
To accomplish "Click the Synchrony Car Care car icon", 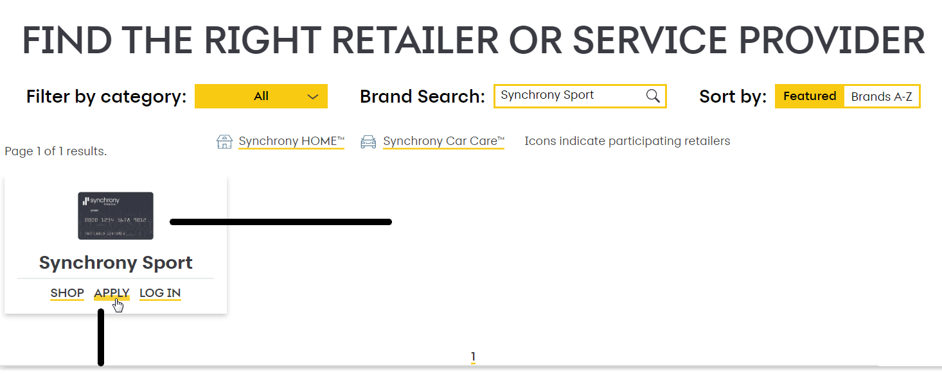I will [x=368, y=142].
